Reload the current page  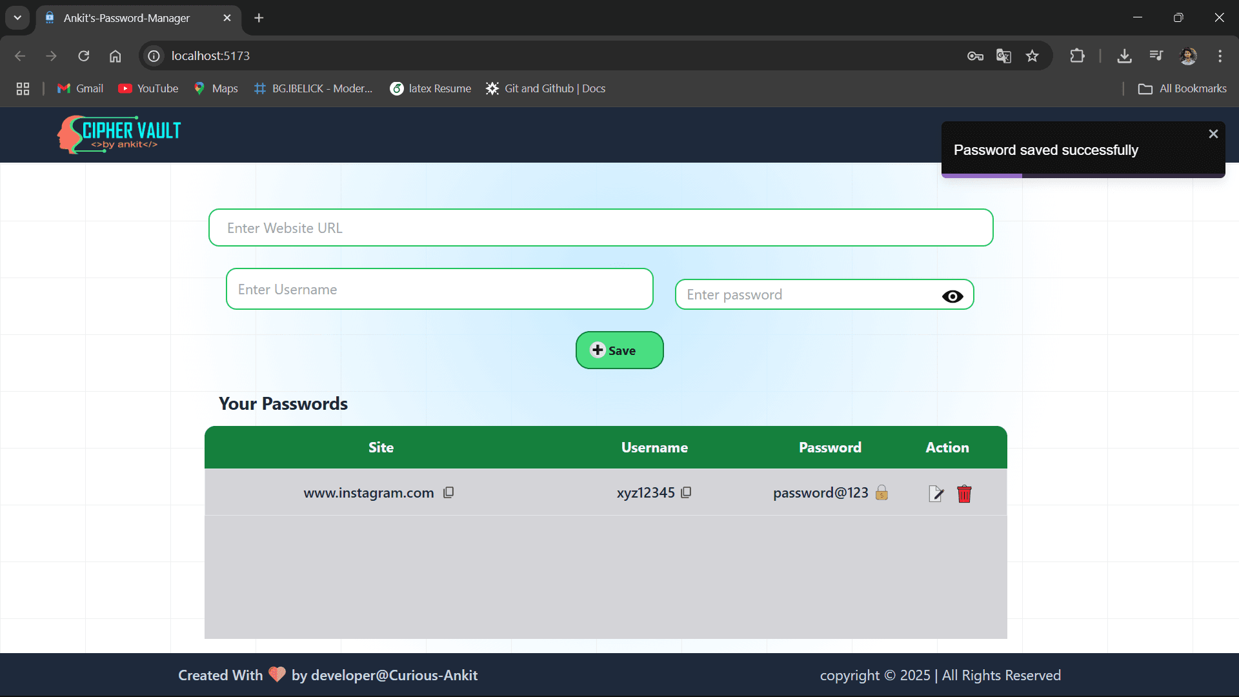pos(84,56)
